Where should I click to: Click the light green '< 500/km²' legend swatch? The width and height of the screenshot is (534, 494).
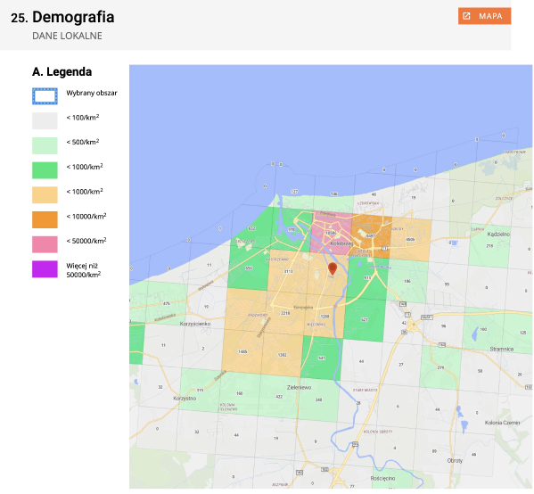click(45, 145)
